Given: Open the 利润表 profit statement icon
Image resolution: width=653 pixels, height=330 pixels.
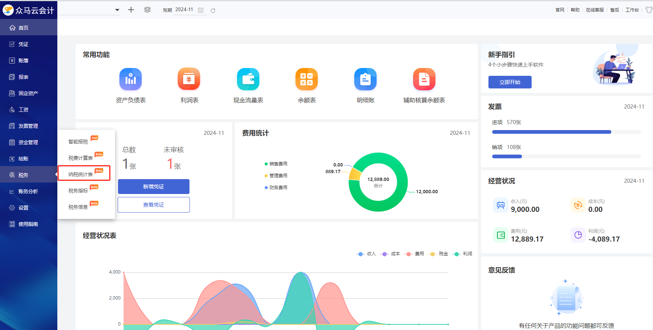Looking at the screenshot, I should [x=189, y=79].
